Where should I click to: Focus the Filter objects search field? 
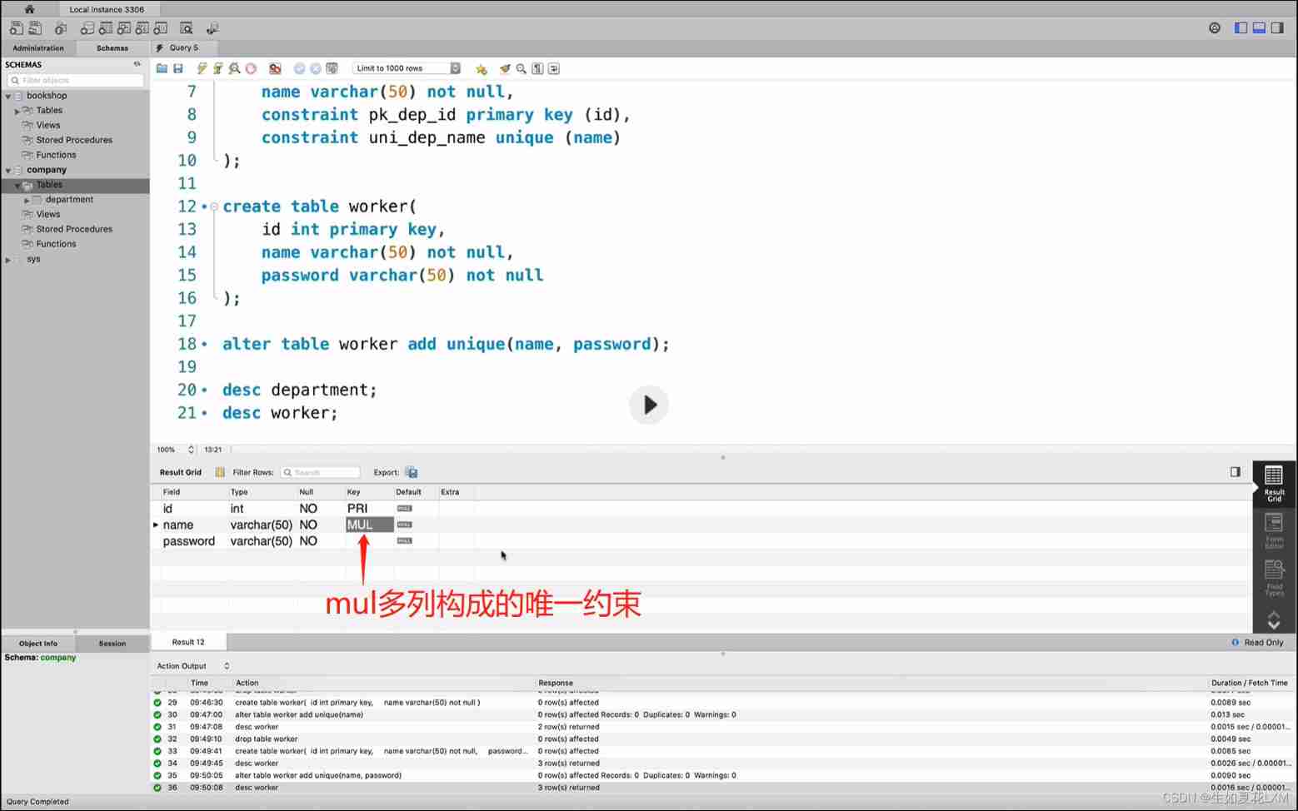pos(76,80)
